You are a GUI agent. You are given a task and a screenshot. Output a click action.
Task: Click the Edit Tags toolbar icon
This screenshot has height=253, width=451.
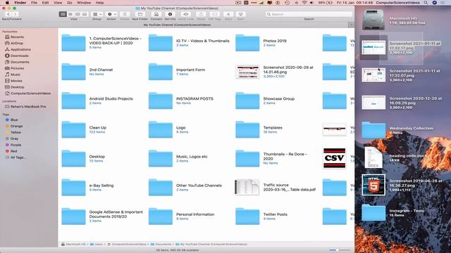click(x=214, y=14)
